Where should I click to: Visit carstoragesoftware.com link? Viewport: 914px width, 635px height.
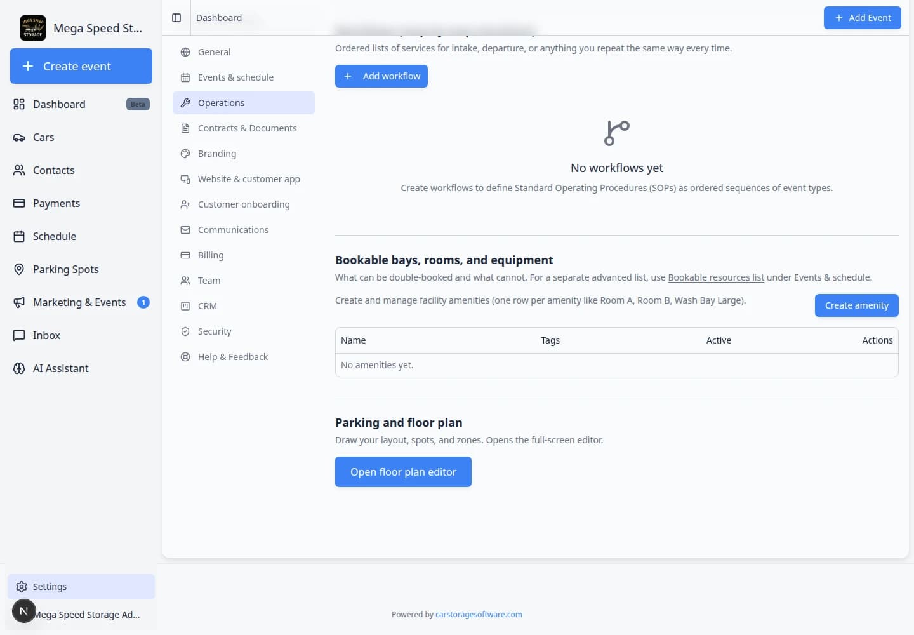(479, 615)
